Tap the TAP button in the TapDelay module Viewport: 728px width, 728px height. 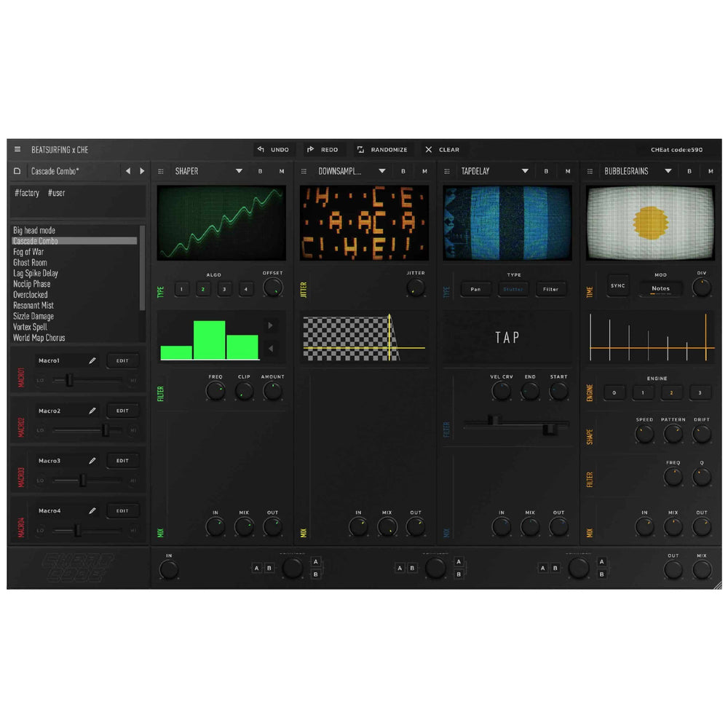(507, 337)
